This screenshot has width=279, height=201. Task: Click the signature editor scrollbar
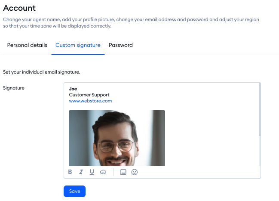(259, 112)
